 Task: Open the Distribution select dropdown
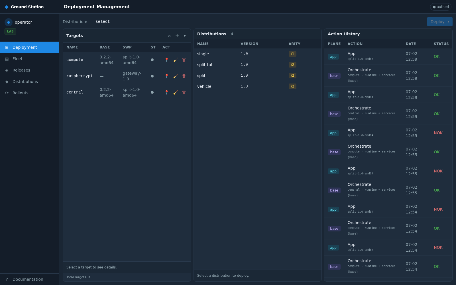103,22
